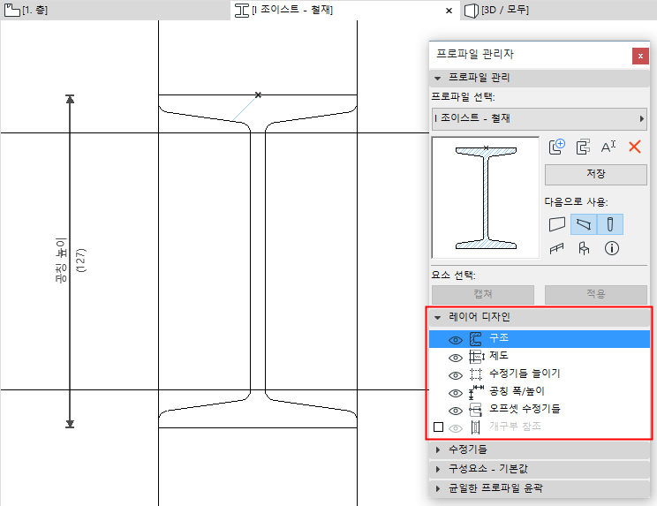Collapse the 레이어 디자인 section
The width and height of the screenshot is (657, 506).
437,318
